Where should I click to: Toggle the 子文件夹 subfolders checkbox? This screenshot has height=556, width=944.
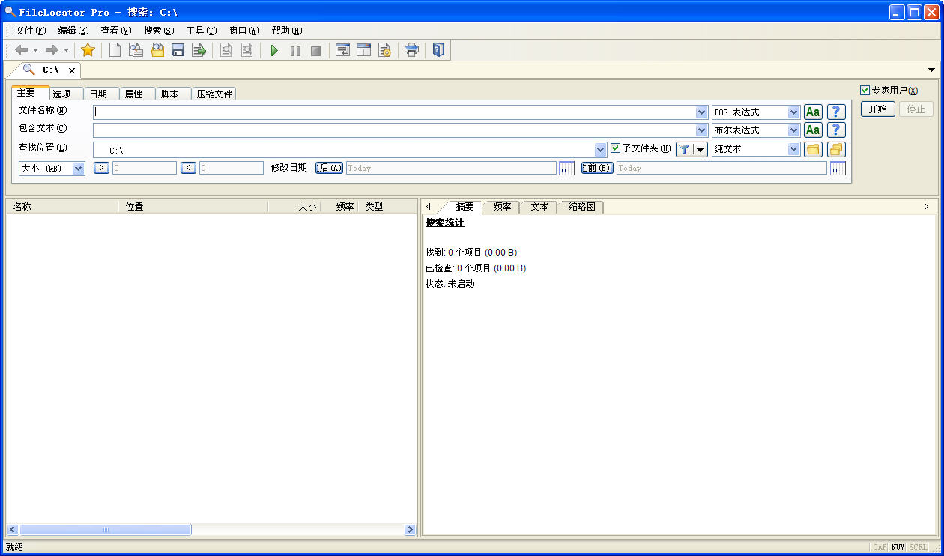pos(616,148)
